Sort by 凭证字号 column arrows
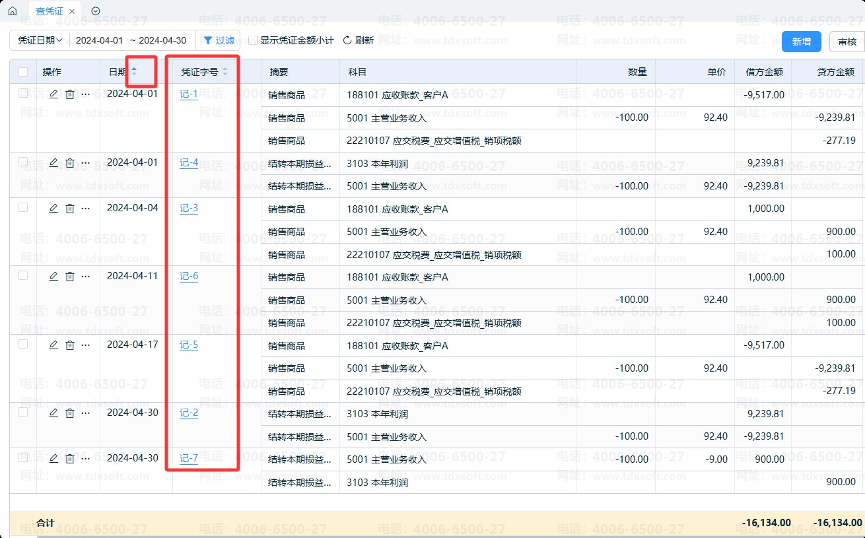The height and width of the screenshot is (538, 865). pos(225,71)
